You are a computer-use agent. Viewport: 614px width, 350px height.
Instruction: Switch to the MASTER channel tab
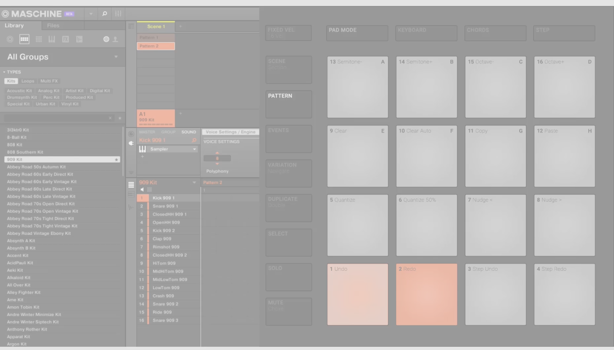click(147, 132)
